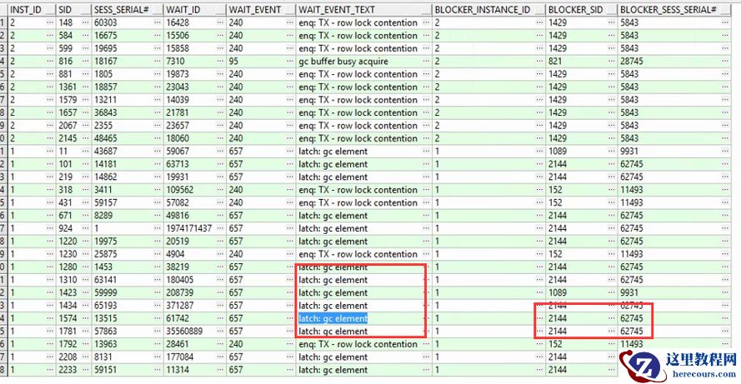Image resolution: width=741 pixels, height=384 pixels.
Task: Open ellipsis button beside gc buffer busy acquire
Action: coord(426,62)
